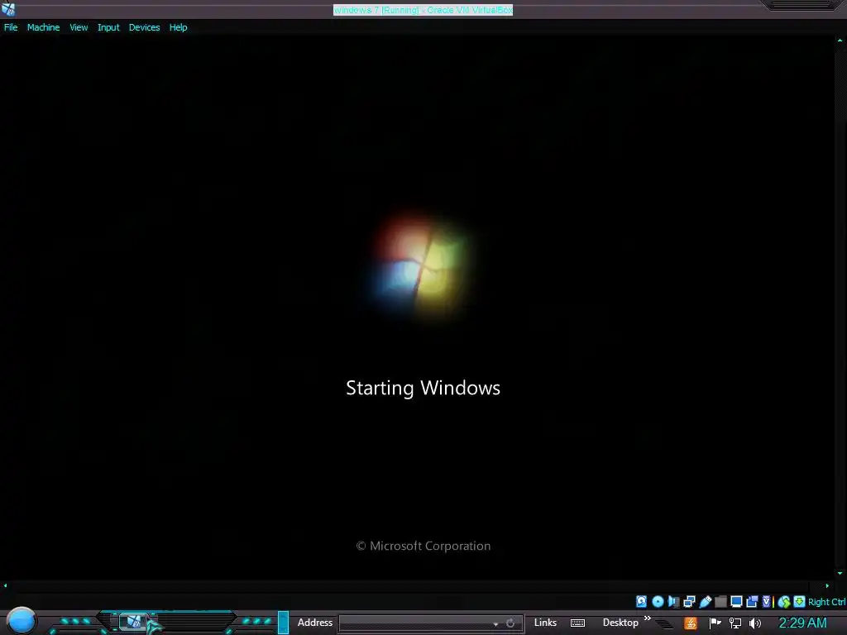This screenshot has height=635, width=847.
Task: Expand the Desktop toolbar chevron
Action: [647, 618]
